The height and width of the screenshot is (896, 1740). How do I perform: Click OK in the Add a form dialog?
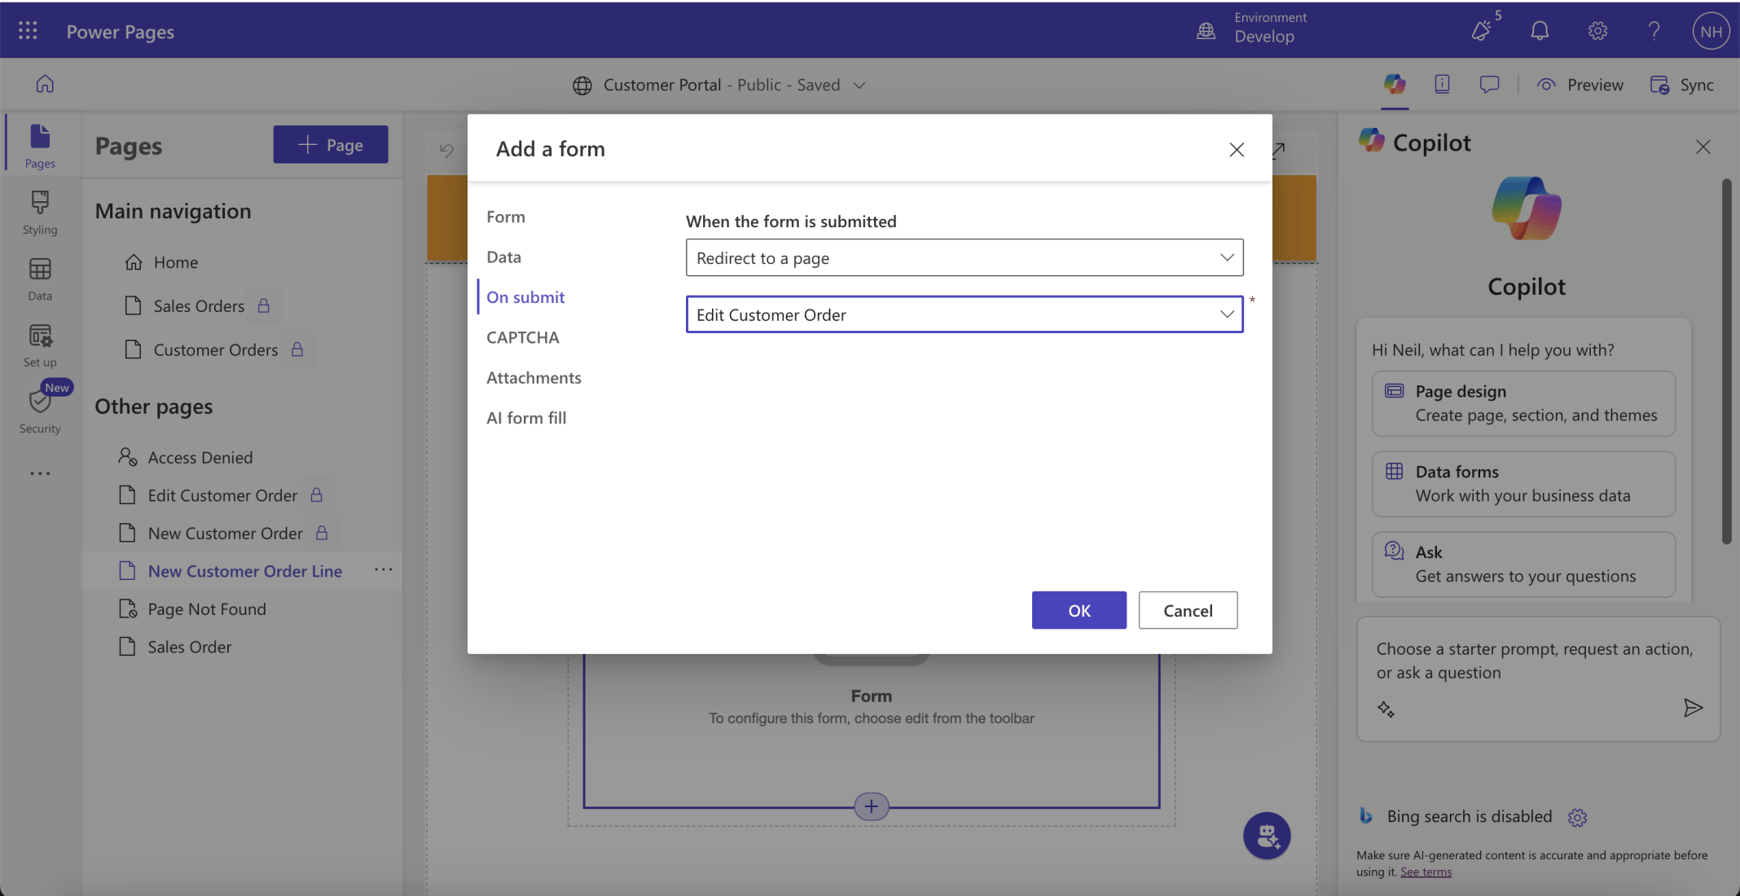point(1079,610)
